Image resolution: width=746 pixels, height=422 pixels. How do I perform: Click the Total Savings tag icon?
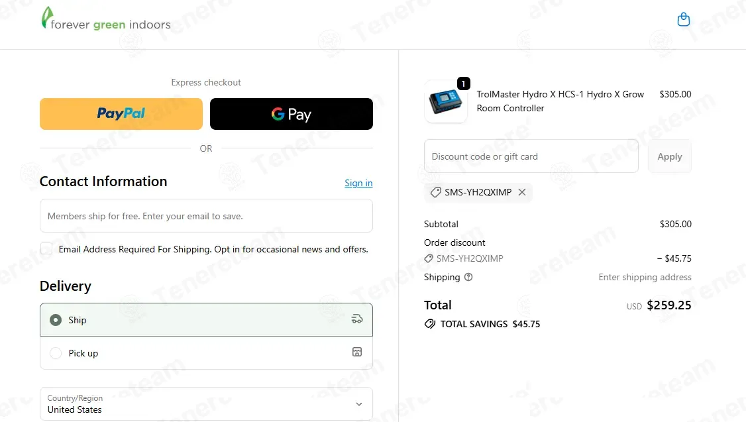pyautogui.click(x=429, y=324)
